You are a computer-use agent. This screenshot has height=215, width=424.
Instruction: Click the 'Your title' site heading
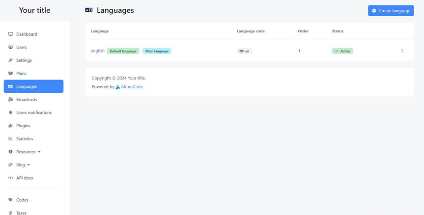pos(34,10)
